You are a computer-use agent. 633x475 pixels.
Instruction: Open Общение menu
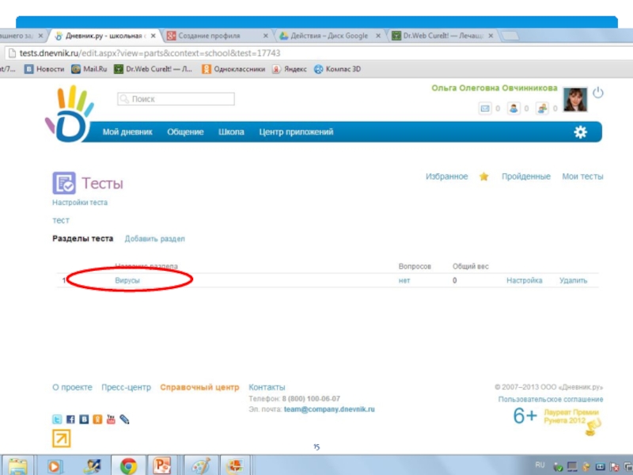(185, 132)
